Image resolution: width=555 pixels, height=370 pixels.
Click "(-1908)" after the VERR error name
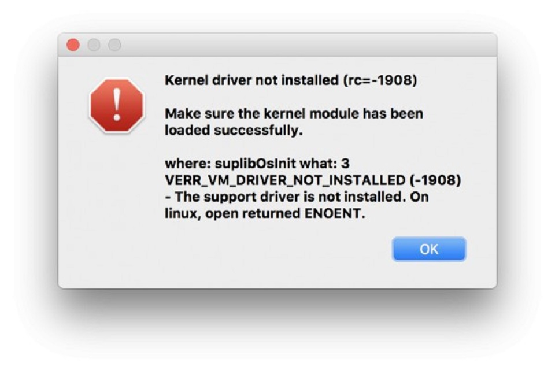435,180
